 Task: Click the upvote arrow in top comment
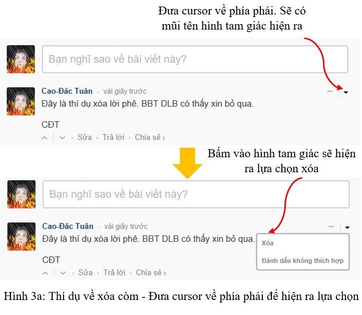(x=45, y=138)
